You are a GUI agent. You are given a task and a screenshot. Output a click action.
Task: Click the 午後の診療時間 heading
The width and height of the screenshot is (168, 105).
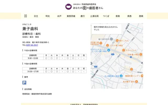tap(31, 64)
